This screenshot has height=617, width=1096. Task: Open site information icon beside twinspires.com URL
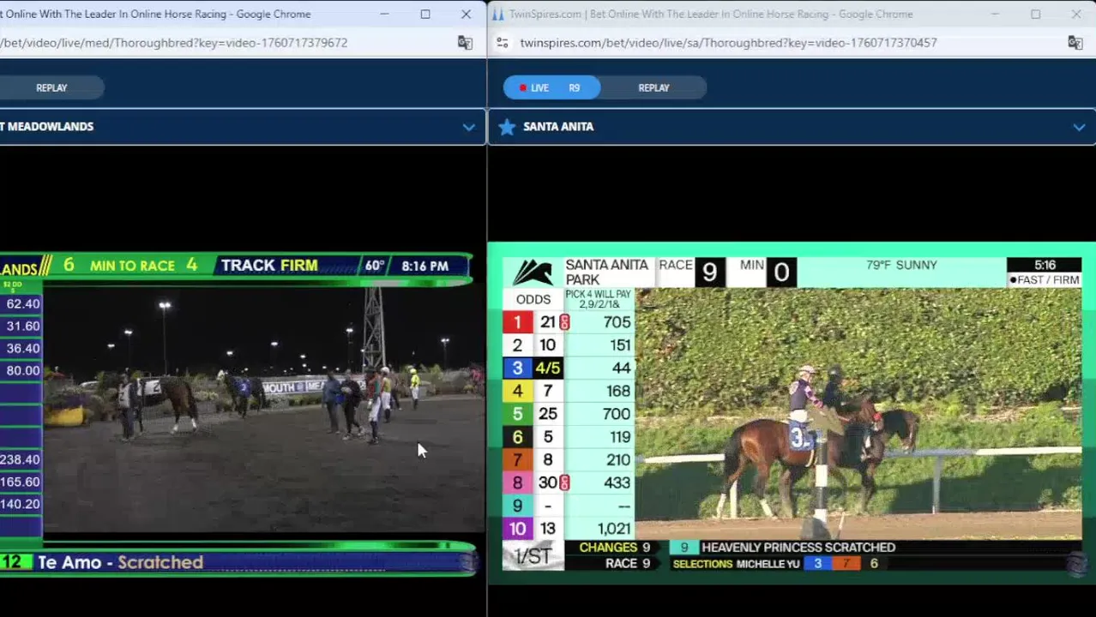(503, 43)
